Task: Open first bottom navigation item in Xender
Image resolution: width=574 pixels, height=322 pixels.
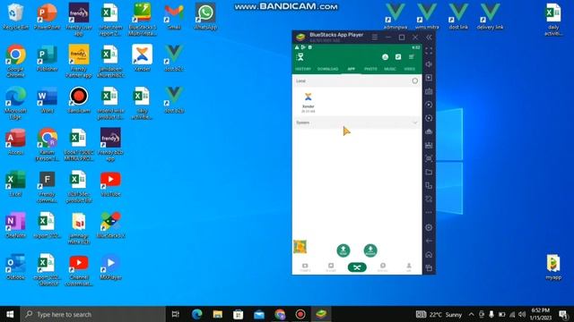Action: 305,267
